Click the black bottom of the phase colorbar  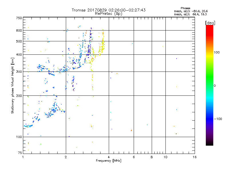[x=210, y=143]
